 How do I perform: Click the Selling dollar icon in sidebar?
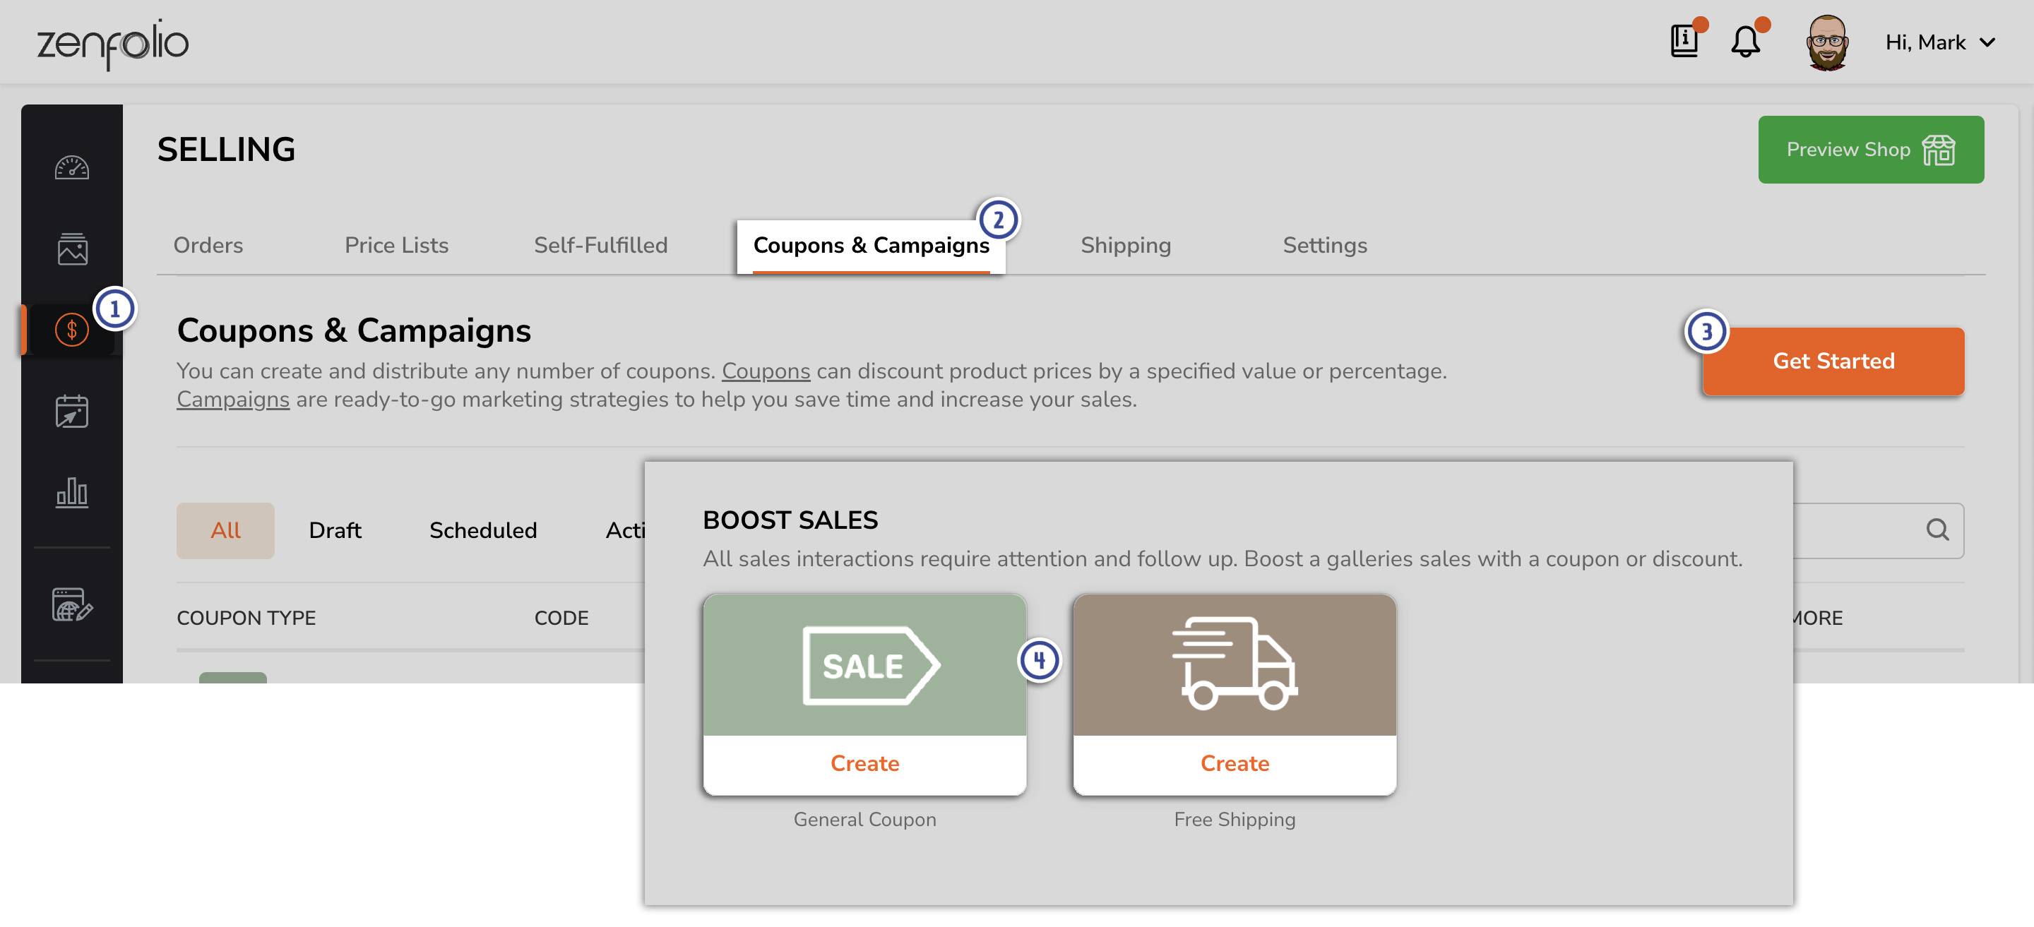(x=71, y=329)
